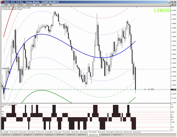Switch to the USDJPY,H4 chart tab

coord(117,135)
